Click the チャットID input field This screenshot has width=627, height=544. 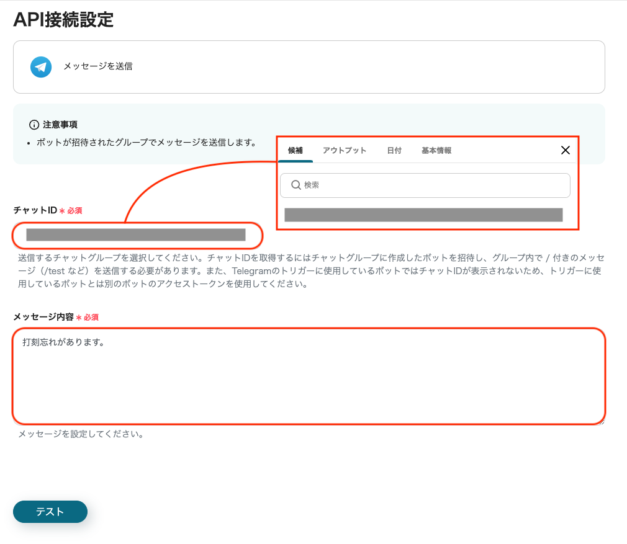(138, 235)
